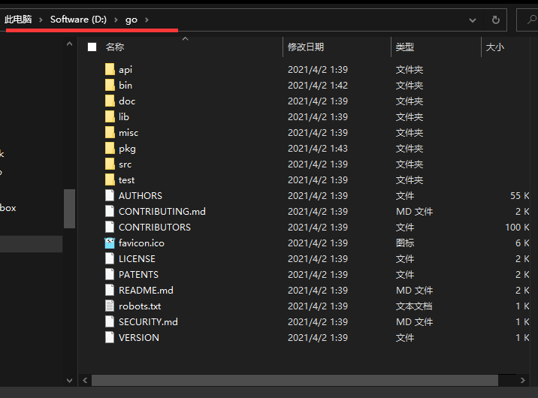Open the address bar history dropdown

tap(473, 20)
